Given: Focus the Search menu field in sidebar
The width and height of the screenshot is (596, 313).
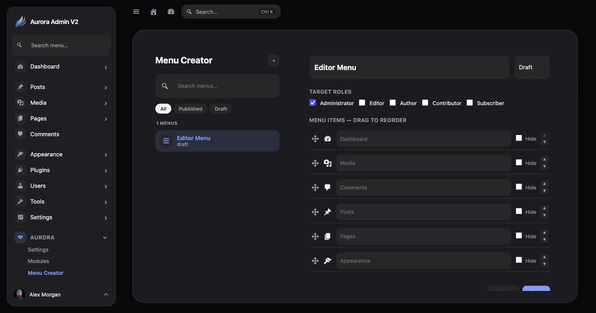Looking at the screenshot, I should (61, 45).
